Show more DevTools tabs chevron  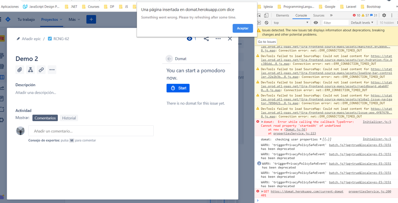331,15
